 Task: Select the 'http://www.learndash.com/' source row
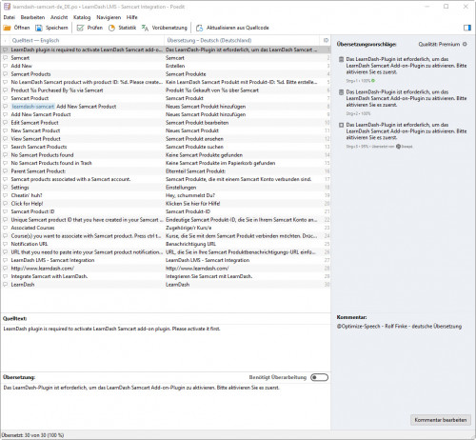coord(165,269)
